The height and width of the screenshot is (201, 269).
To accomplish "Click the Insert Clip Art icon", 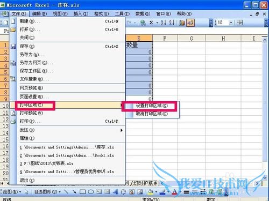I will [x=132, y=192].
